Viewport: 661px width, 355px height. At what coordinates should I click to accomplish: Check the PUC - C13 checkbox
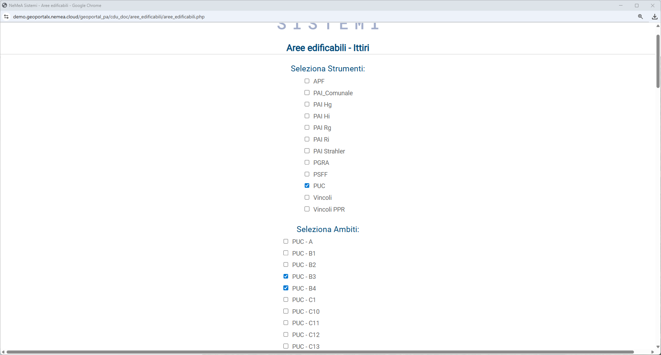(286, 346)
